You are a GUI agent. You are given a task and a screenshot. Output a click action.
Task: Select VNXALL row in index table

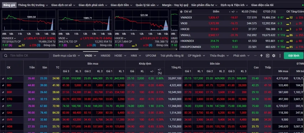[x=241, y=35]
